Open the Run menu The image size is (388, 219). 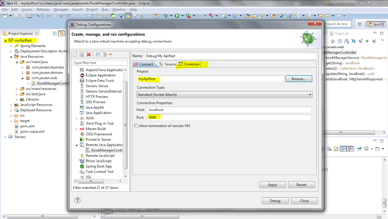(x=105, y=9)
